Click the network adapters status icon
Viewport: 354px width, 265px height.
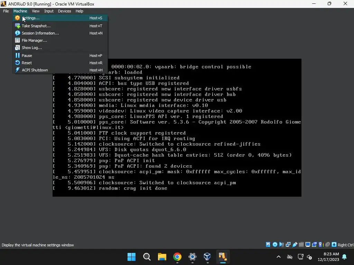tap(288, 245)
